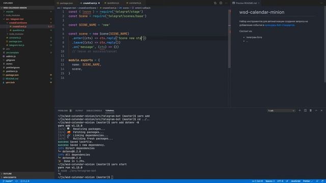Open the .eslintrc.js file
Viewport: 326px width, 183px height.
point(27,56)
